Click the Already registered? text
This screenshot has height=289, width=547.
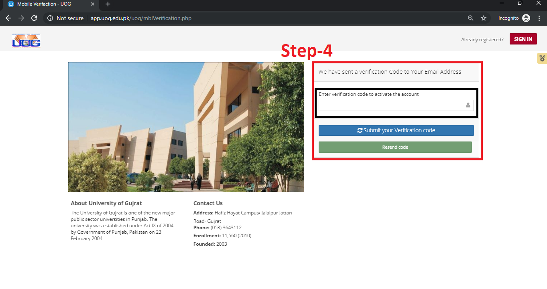click(x=482, y=39)
